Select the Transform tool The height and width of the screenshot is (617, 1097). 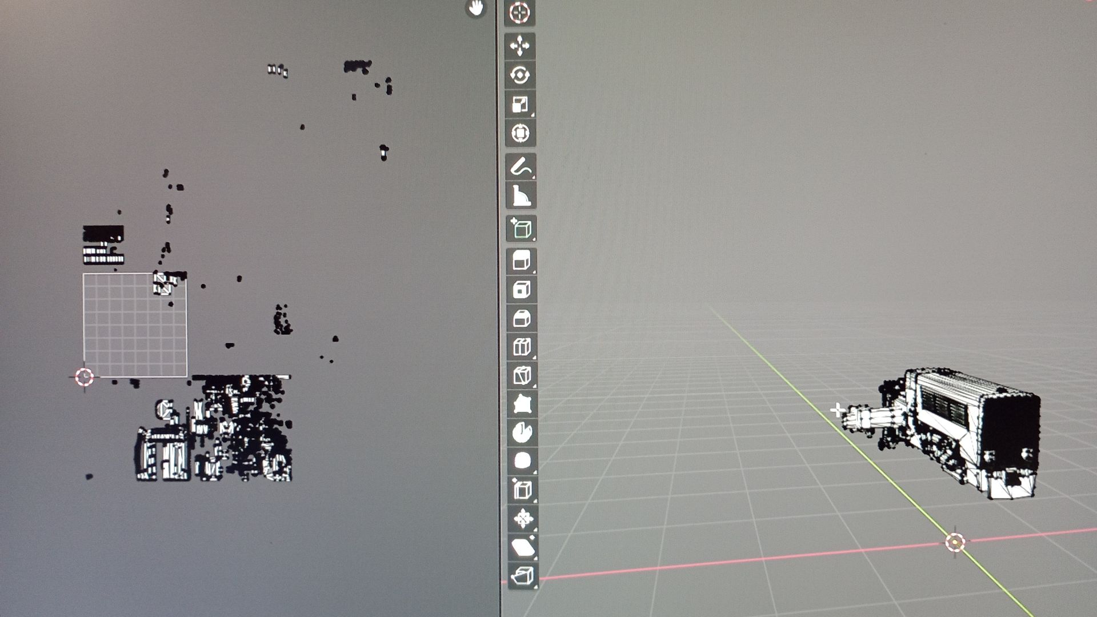[x=520, y=133]
